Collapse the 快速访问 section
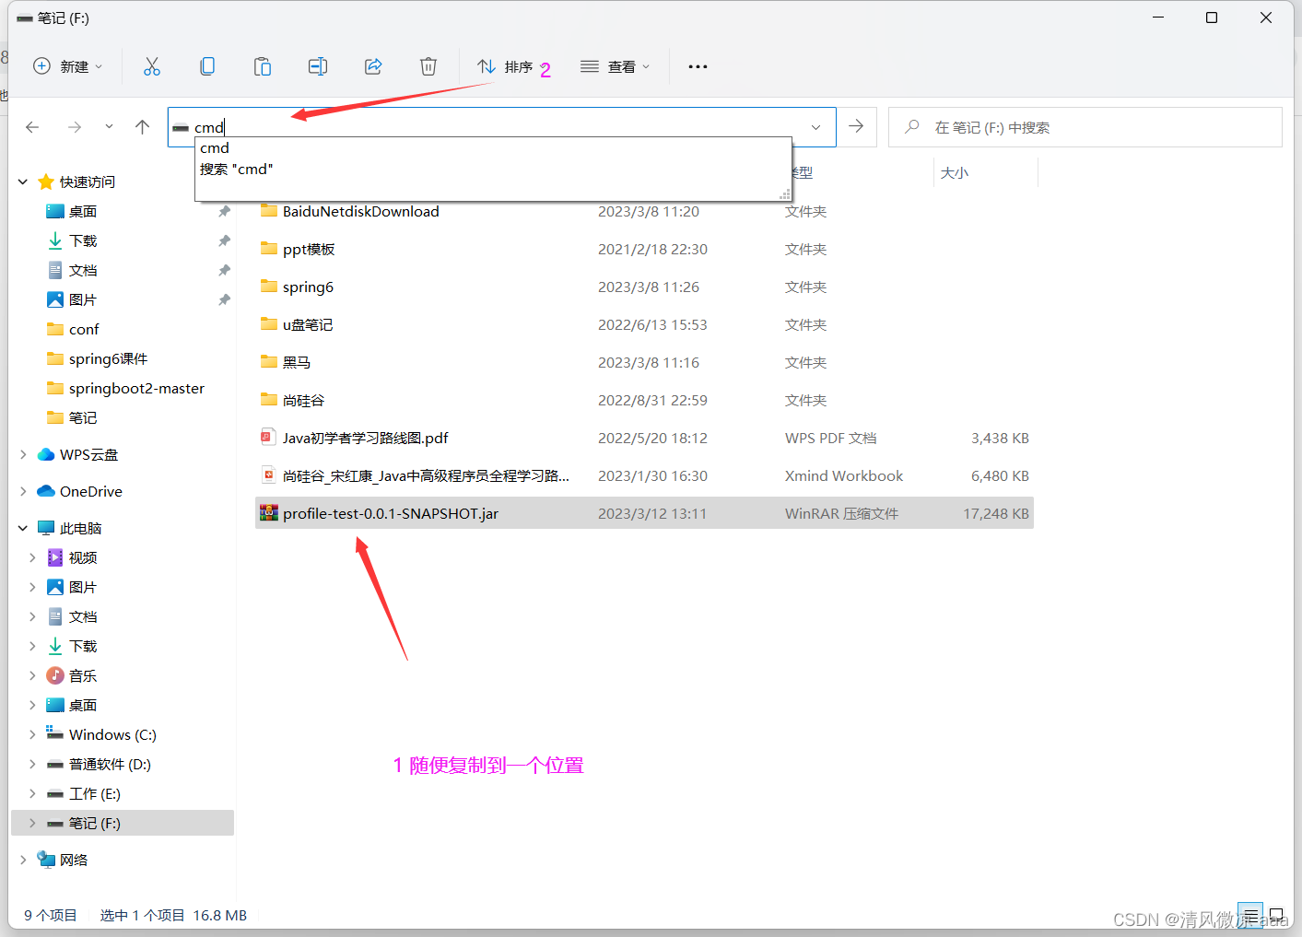The height and width of the screenshot is (937, 1302). pyautogui.click(x=23, y=182)
